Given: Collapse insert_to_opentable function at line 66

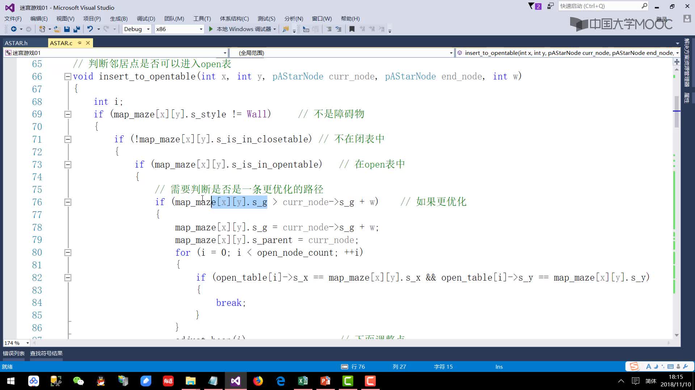Looking at the screenshot, I should 68,77.
